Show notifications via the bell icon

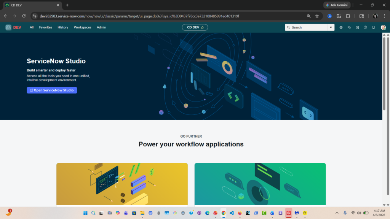[373, 27]
